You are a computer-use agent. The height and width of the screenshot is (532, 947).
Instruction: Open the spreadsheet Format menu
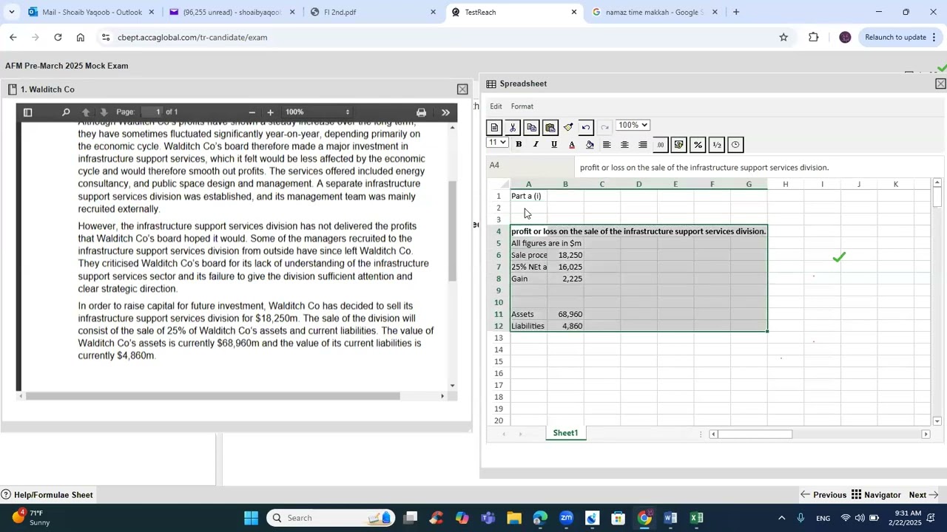point(522,106)
